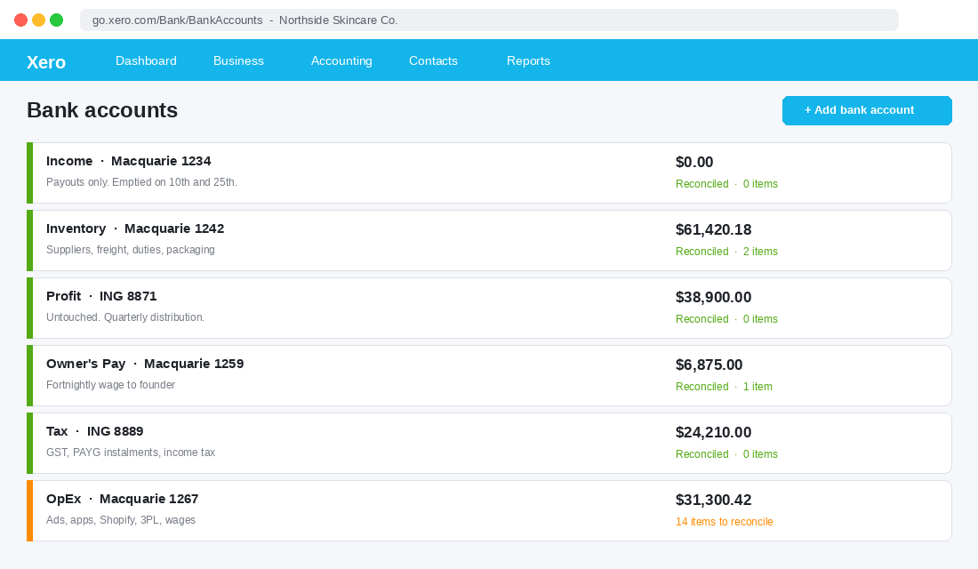Open the Accounting menu
Viewport: 978px width, 569px height.
(341, 60)
